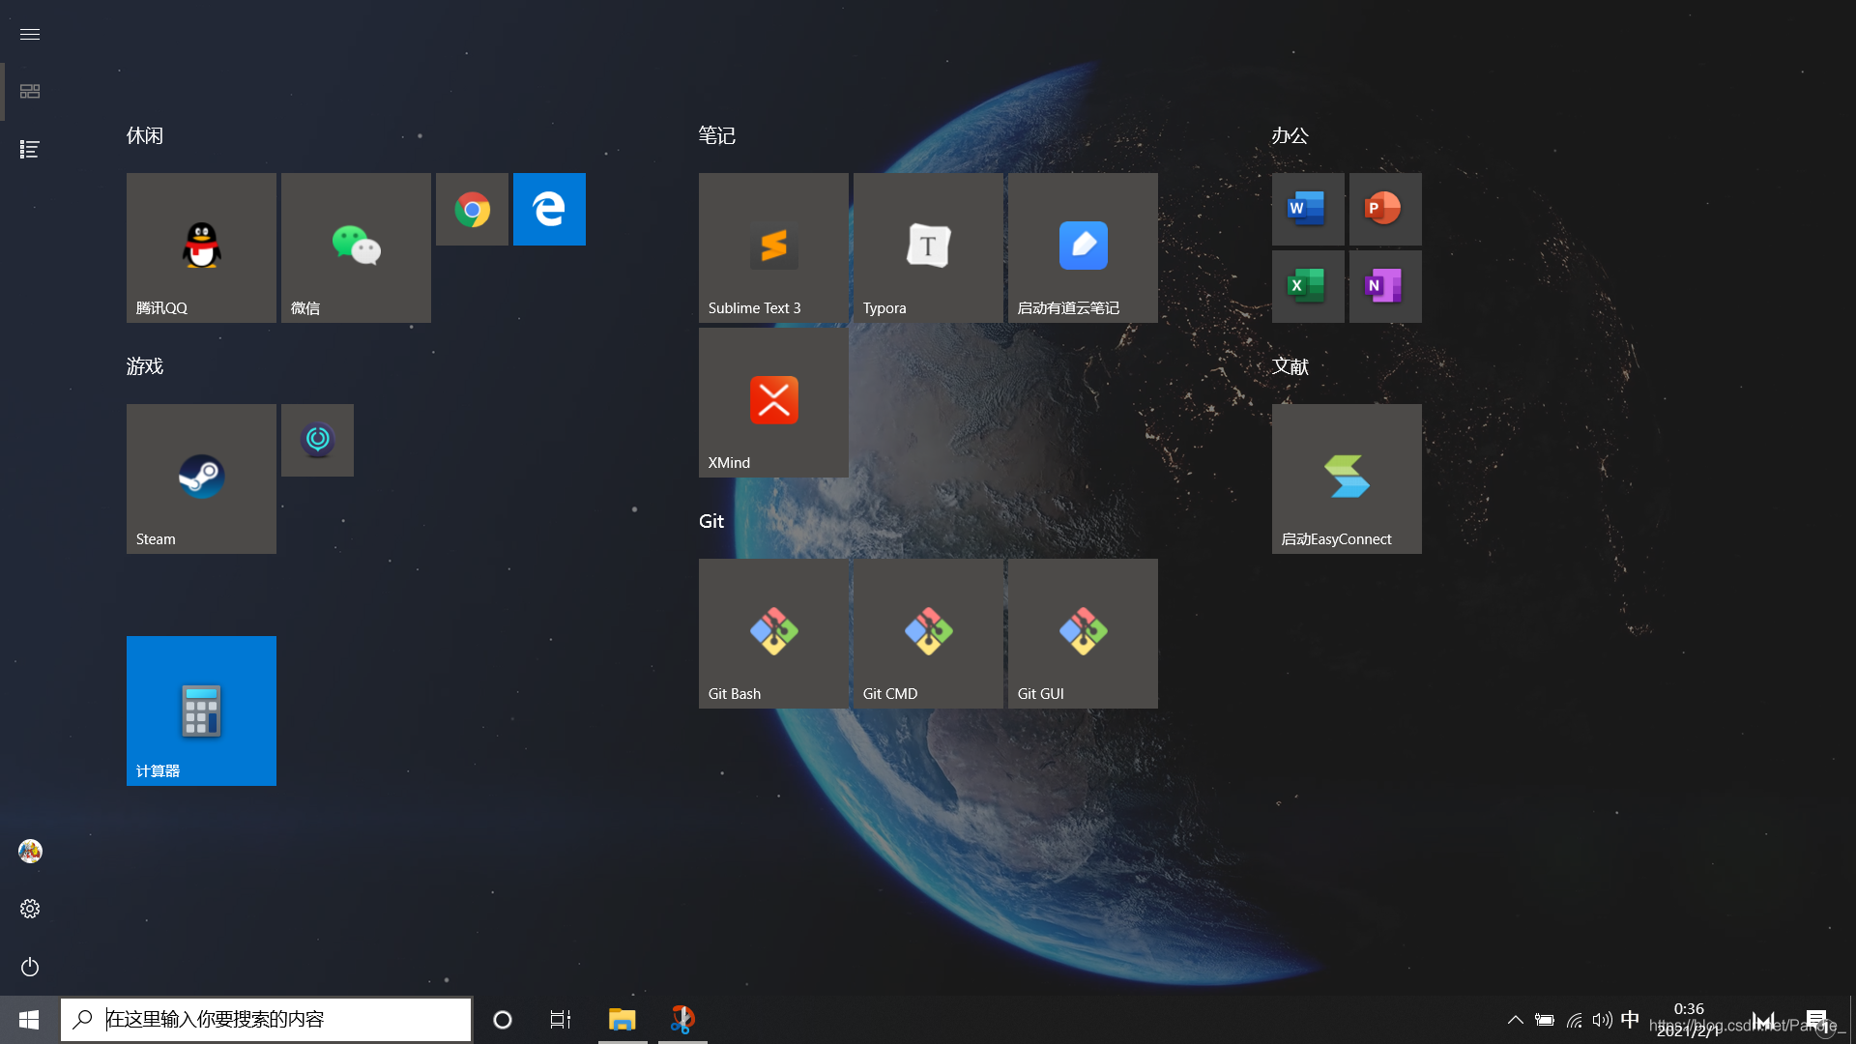Select the 办公 group heading
The width and height of the screenshot is (1856, 1044).
click(1290, 135)
